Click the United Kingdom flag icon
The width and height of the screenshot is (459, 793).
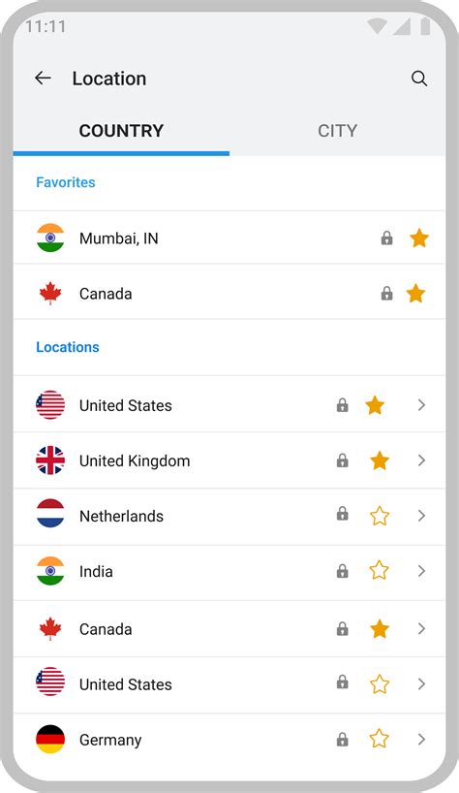click(x=50, y=460)
